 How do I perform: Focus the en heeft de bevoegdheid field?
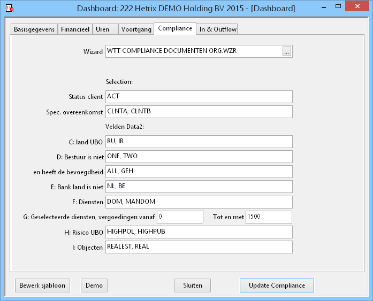point(199,172)
